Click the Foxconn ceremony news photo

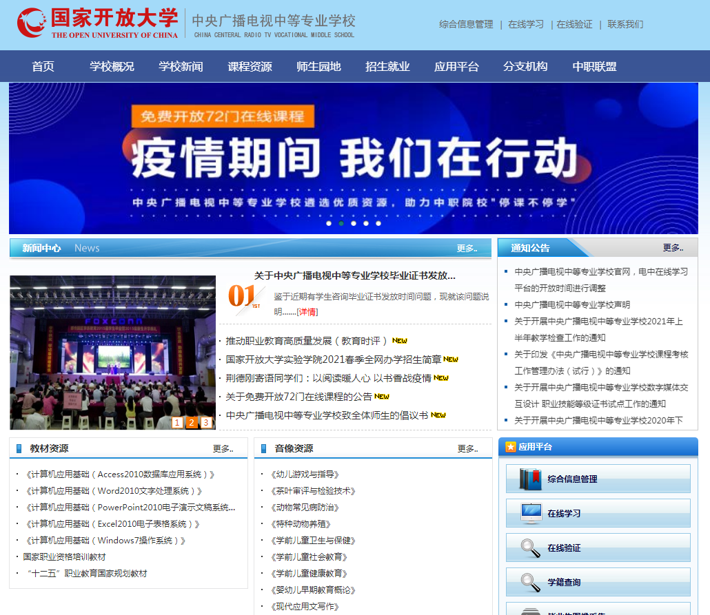point(113,353)
